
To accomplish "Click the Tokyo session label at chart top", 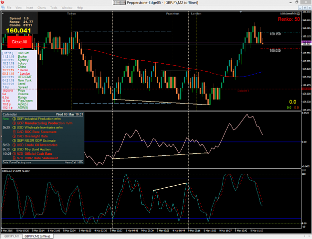I will [71, 14].
